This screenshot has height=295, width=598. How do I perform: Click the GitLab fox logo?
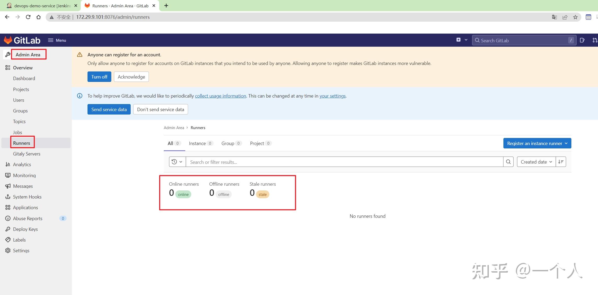[x=8, y=40]
